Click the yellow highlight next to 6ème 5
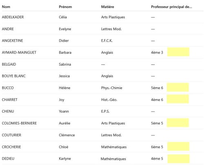 [178, 146]
